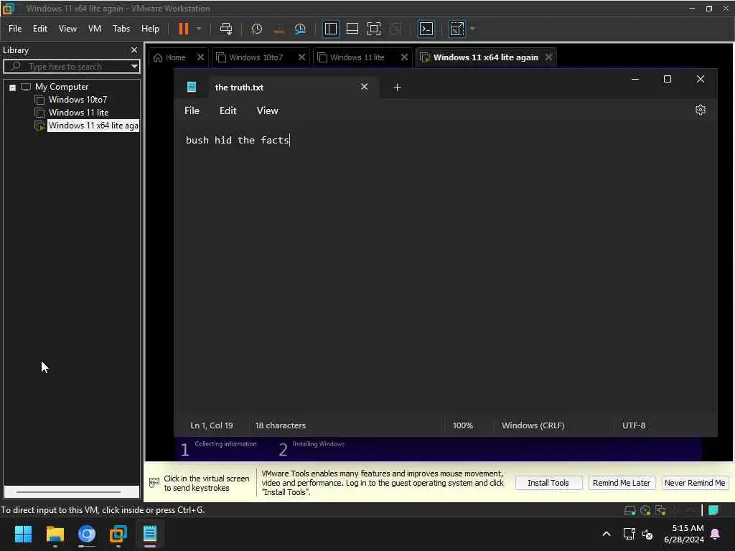Open File Explorer from the taskbar
Image resolution: width=735 pixels, height=551 pixels.
click(55, 534)
